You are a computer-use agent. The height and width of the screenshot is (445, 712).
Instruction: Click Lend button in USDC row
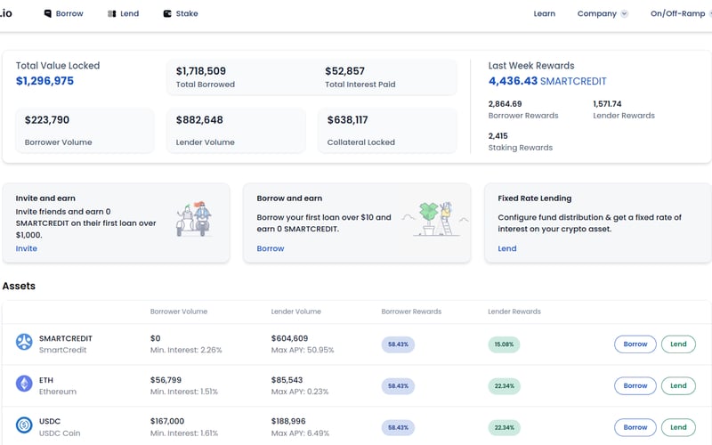coord(678,427)
